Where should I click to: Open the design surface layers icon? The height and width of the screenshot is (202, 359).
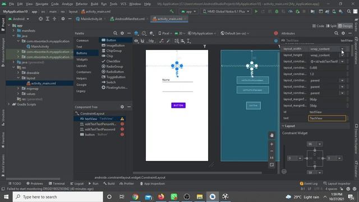[136, 34]
